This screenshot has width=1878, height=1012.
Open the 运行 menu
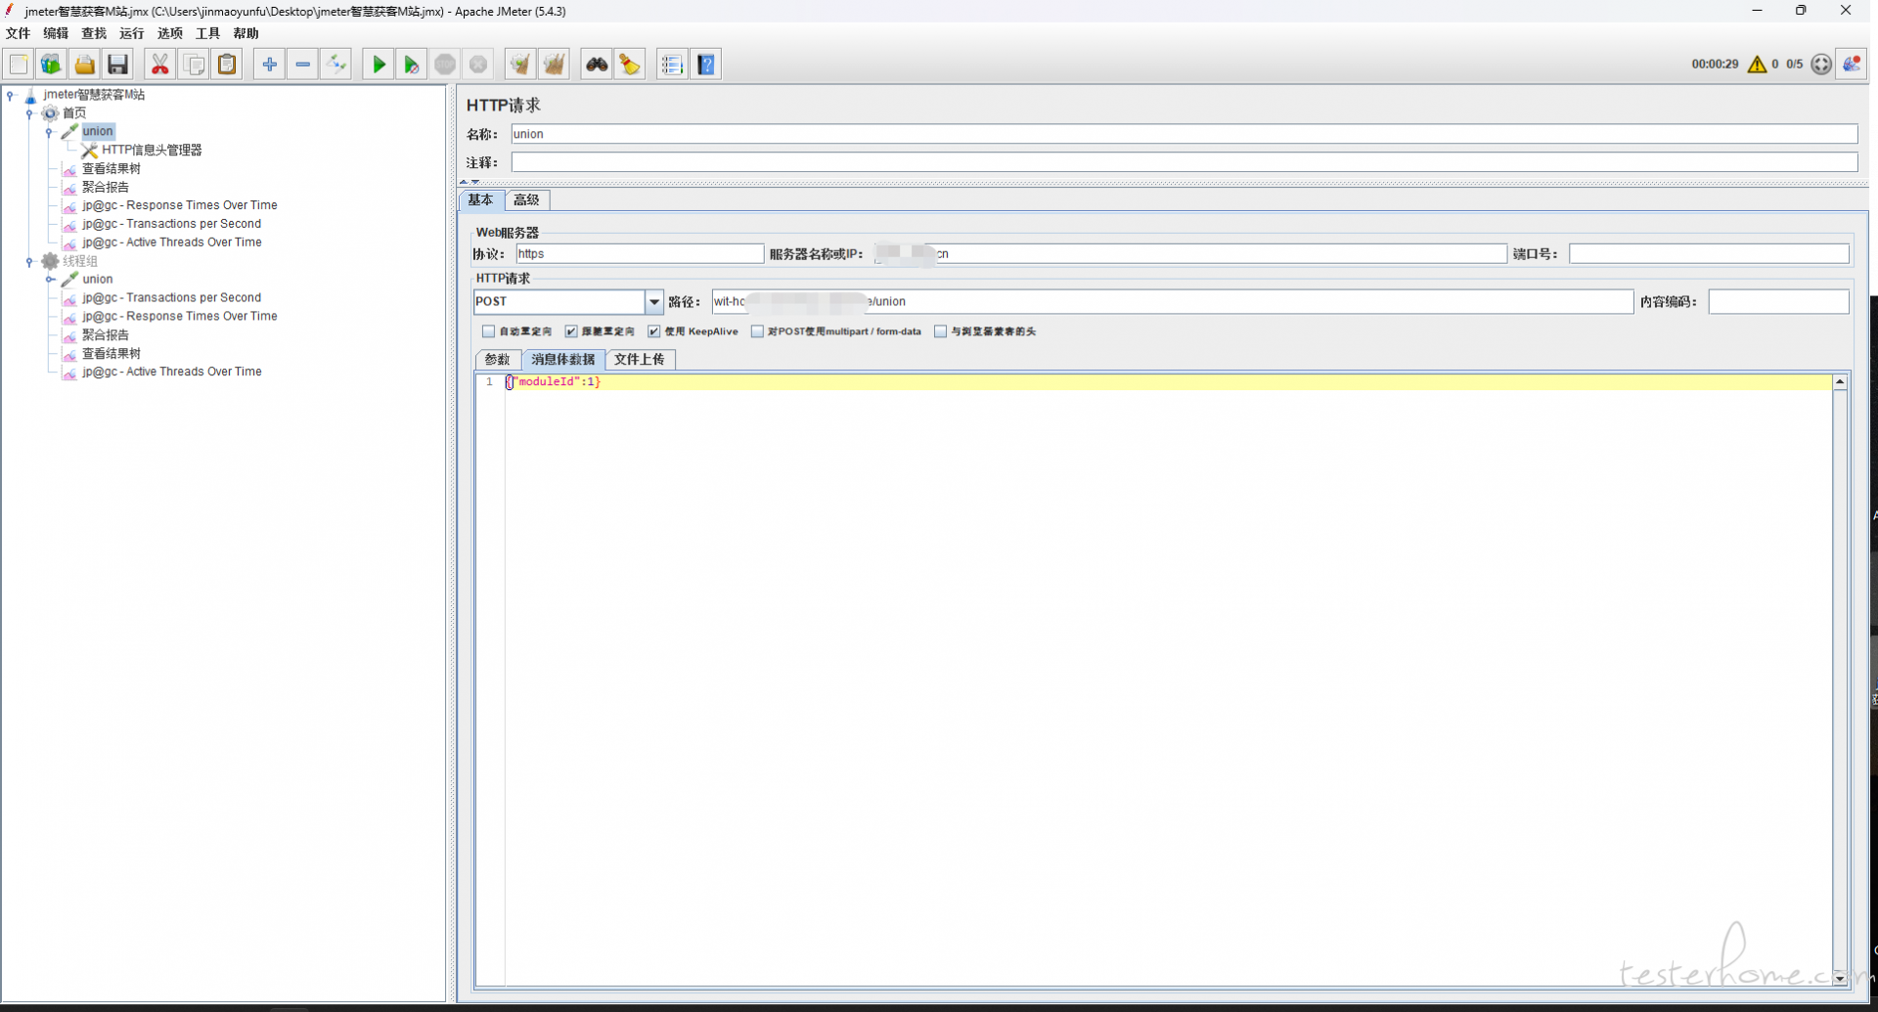pos(132,33)
